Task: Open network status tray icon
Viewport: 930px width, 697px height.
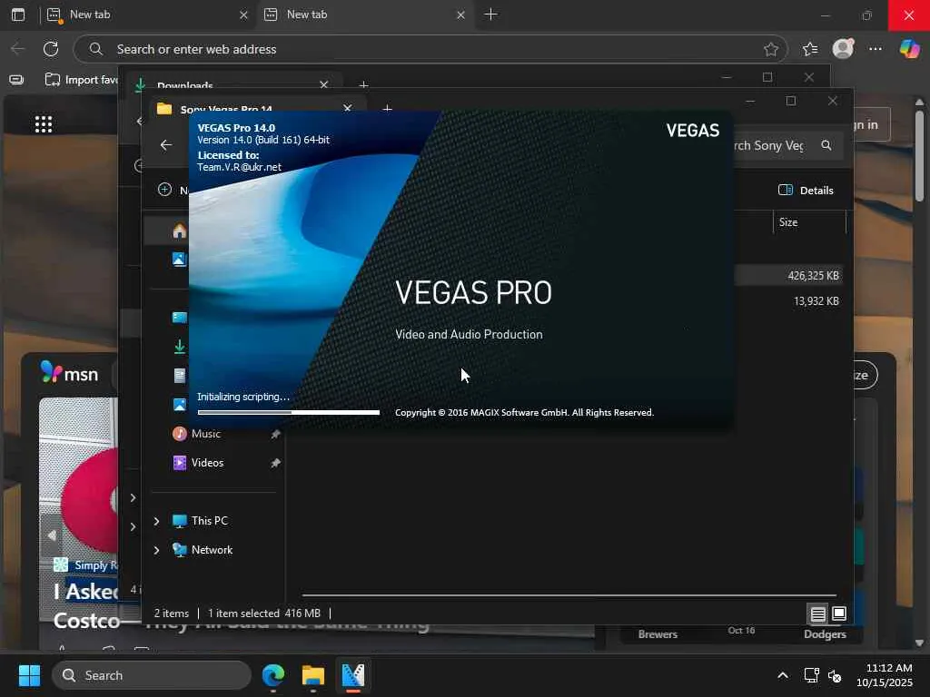Action: [x=811, y=675]
